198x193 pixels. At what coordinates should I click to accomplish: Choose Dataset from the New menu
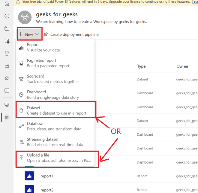pos(55,110)
